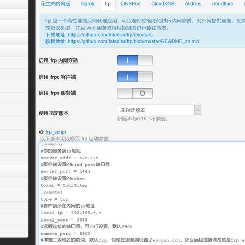The image size is (245, 245).
Task: Click the 启用 frp 内网穿透 label
Action: pos(58,60)
